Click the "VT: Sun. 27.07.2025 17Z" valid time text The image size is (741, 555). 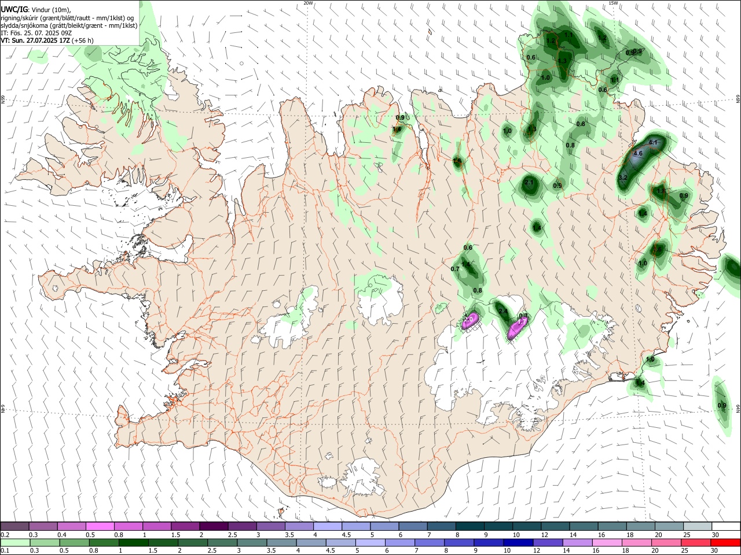tap(35, 40)
